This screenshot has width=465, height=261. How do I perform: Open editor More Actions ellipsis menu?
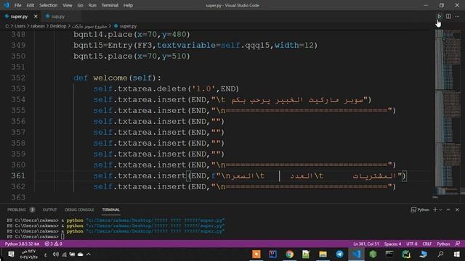click(457, 16)
